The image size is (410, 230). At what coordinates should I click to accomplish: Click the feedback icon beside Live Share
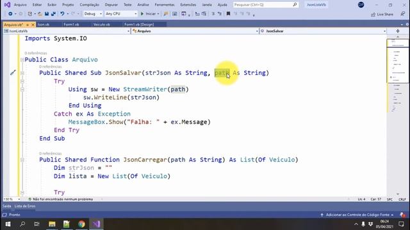click(403, 14)
